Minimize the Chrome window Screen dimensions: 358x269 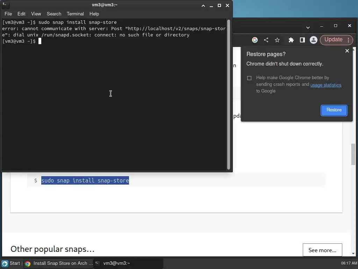322,26
